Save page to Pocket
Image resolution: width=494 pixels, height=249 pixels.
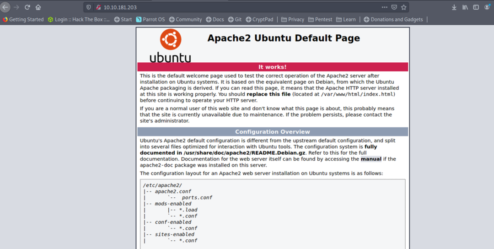(394, 7)
